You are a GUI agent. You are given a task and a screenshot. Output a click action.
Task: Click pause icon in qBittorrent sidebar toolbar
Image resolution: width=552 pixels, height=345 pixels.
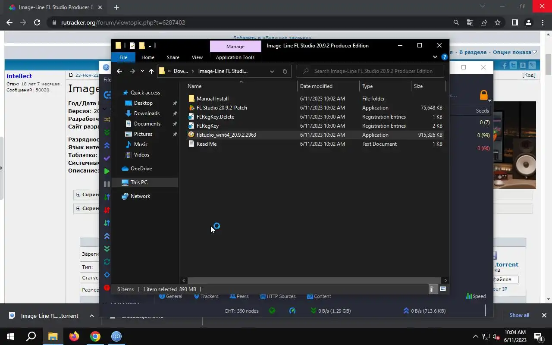click(x=107, y=184)
